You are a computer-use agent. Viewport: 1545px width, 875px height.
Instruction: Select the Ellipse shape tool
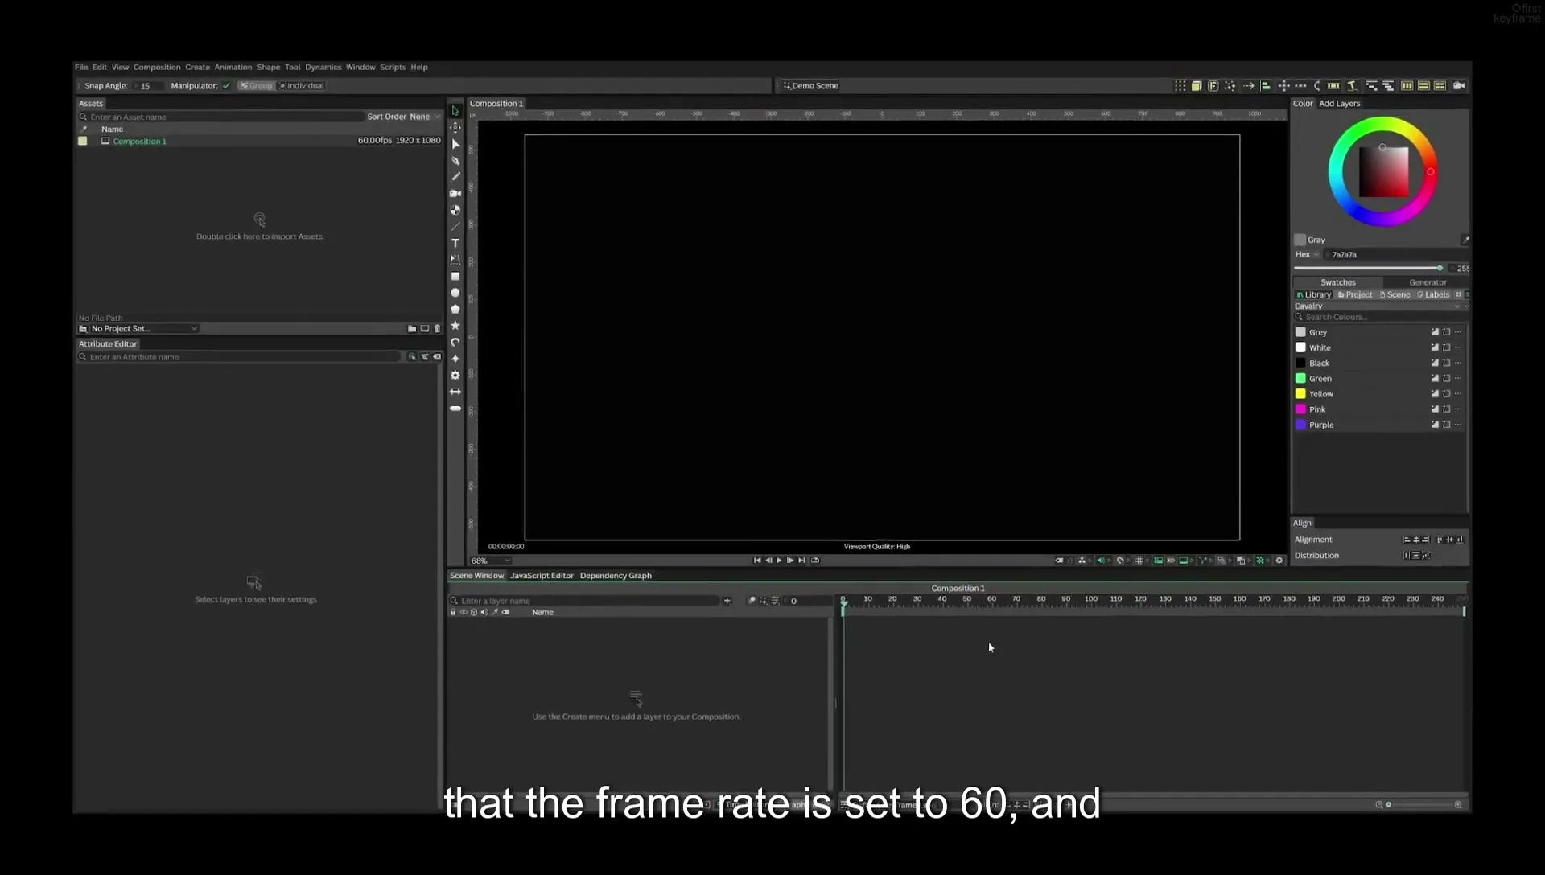[x=455, y=293]
